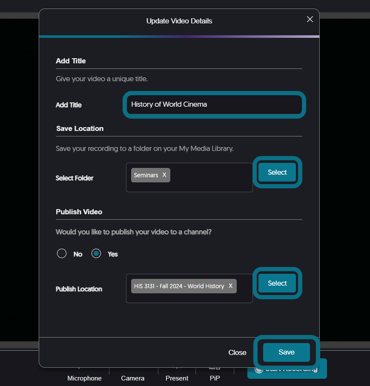The image size is (370, 386).
Task: Choose Yes for publishing to a channel
Action: [x=96, y=253]
